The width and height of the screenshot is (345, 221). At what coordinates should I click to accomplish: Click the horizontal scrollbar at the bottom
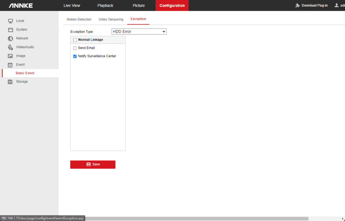[195, 218]
